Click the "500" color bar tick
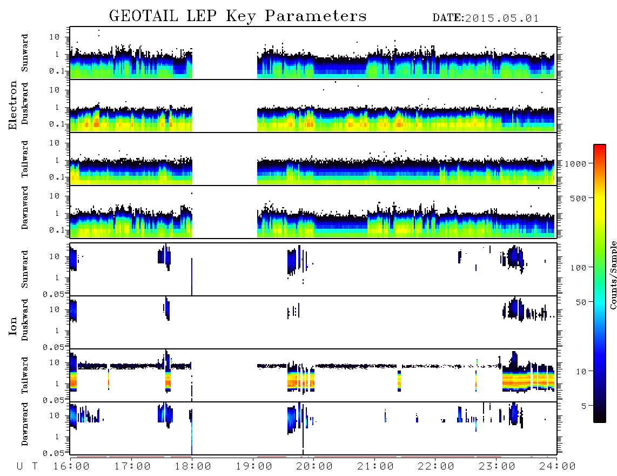The width and height of the screenshot is (617, 476). tap(579, 198)
